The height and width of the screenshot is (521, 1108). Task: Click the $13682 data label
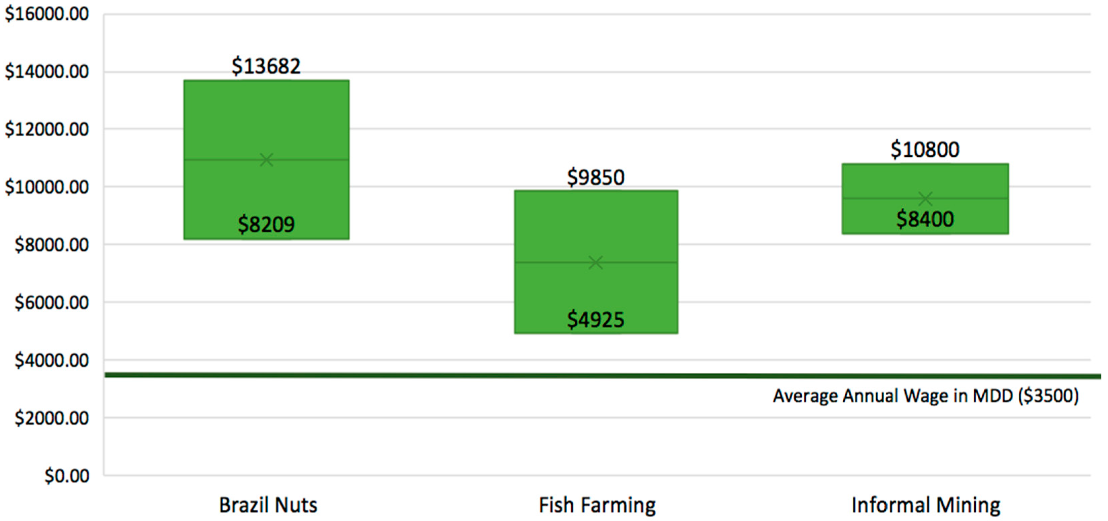click(266, 66)
